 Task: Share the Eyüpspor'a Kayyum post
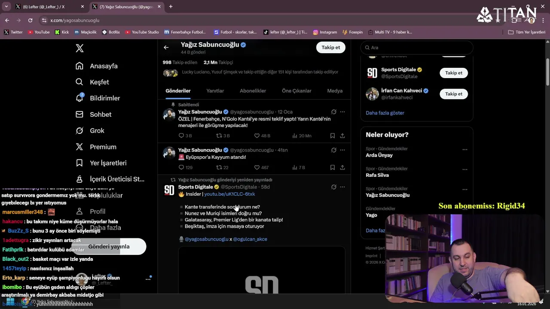pos(342,167)
